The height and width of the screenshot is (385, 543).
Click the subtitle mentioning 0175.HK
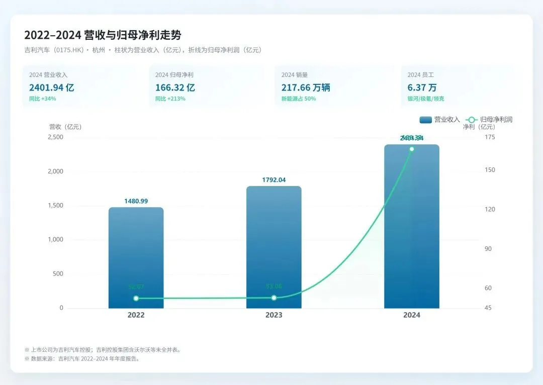tap(143, 50)
